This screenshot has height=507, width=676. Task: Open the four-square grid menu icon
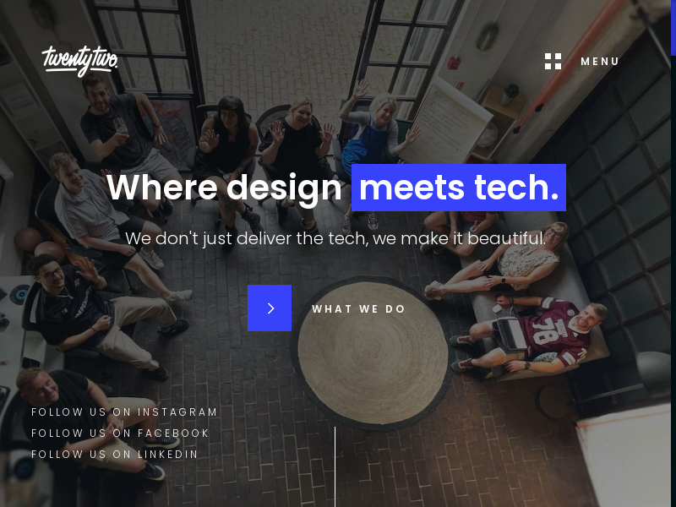553,61
